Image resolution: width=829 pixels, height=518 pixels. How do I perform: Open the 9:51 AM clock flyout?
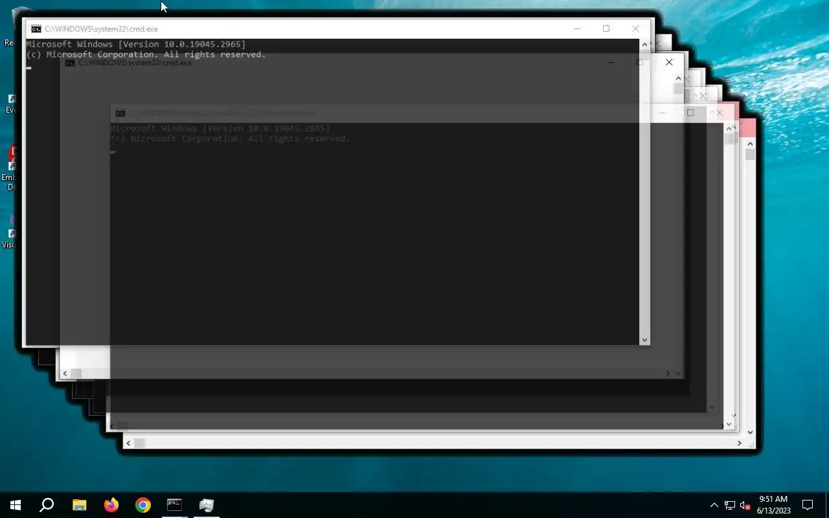tap(773, 505)
